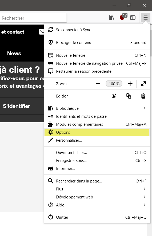152x236 pixels.
Task: Zoom out with the minus button
Action: point(98,84)
